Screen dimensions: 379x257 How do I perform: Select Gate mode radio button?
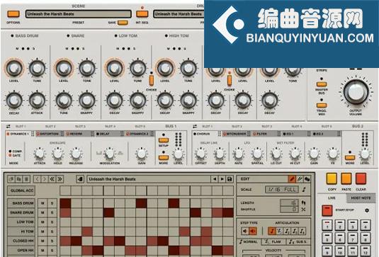pos(10,155)
